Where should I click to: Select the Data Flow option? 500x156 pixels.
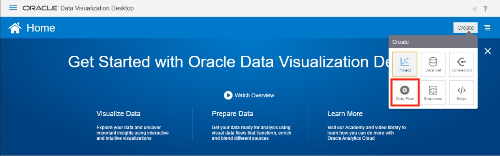[x=405, y=92]
